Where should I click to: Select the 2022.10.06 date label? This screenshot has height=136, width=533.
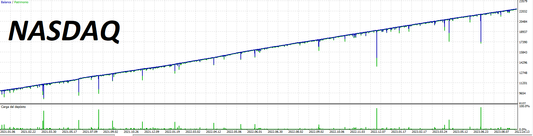(337, 132)
